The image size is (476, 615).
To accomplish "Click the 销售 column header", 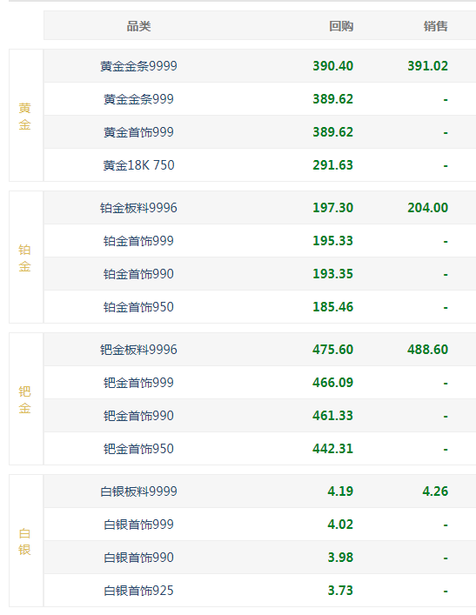I will pyautogui.click(x=436, y=26).
